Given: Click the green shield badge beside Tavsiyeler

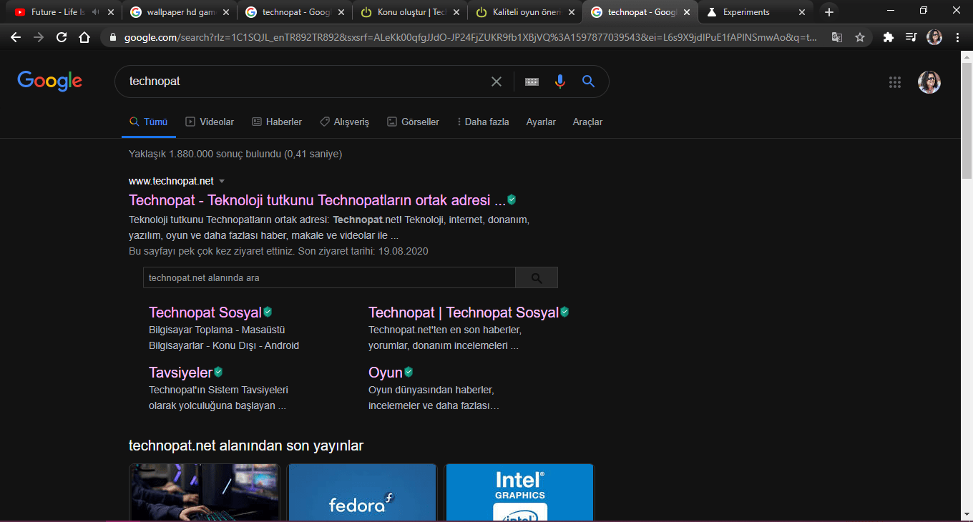Looking at the screenshot, I should click(x=218, y=372).
